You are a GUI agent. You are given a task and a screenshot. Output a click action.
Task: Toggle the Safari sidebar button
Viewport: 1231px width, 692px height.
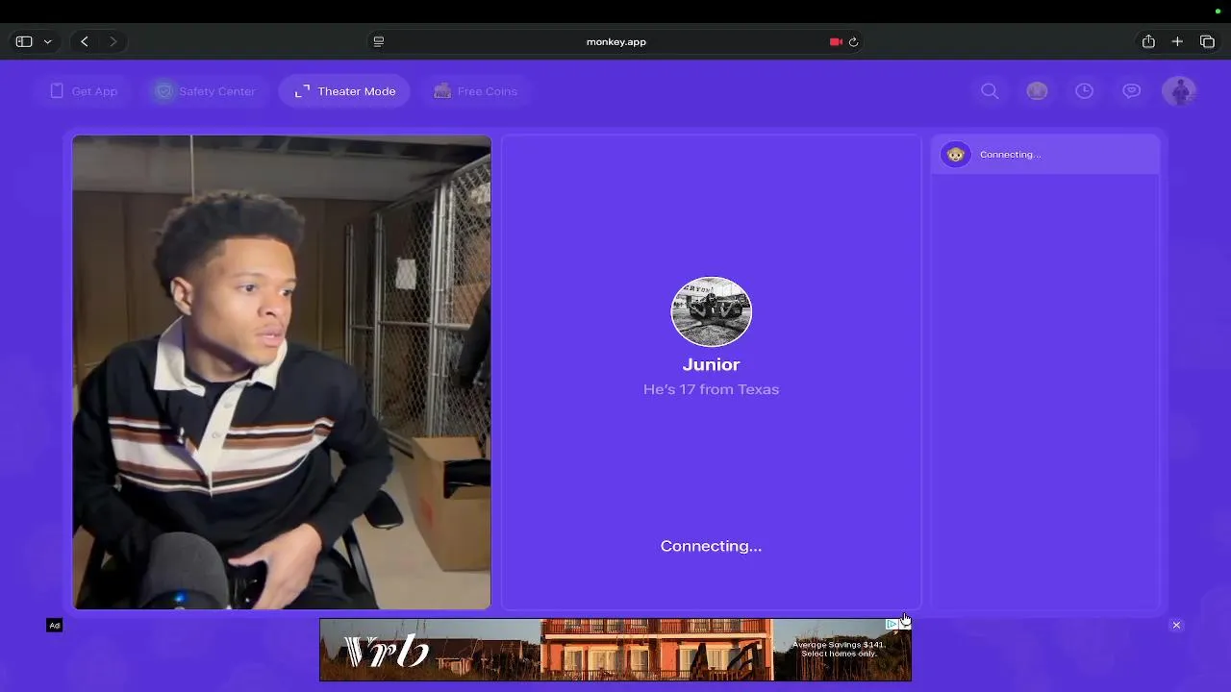click(x=24, y=41)
